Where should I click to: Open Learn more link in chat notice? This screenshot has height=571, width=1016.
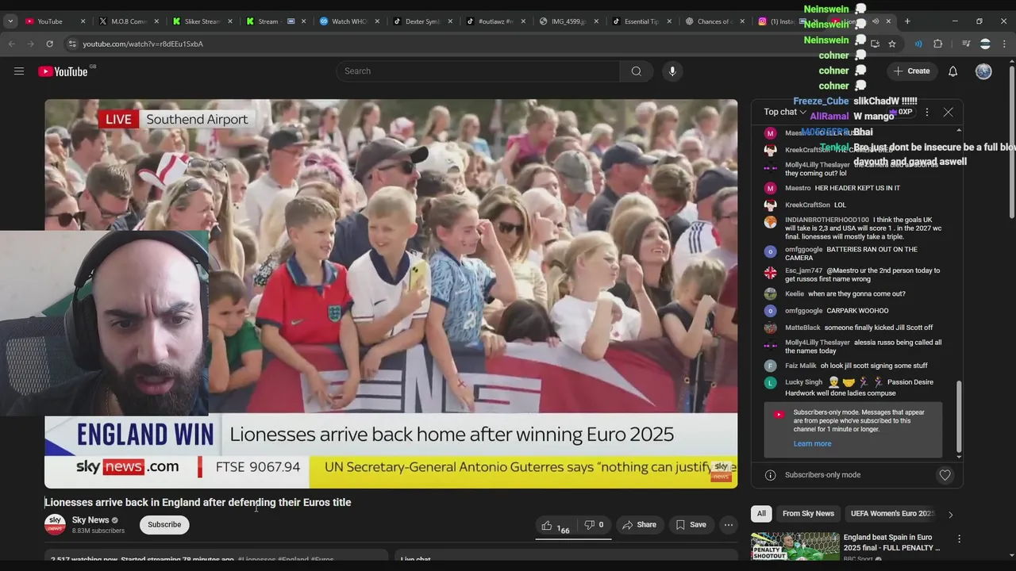812,444
